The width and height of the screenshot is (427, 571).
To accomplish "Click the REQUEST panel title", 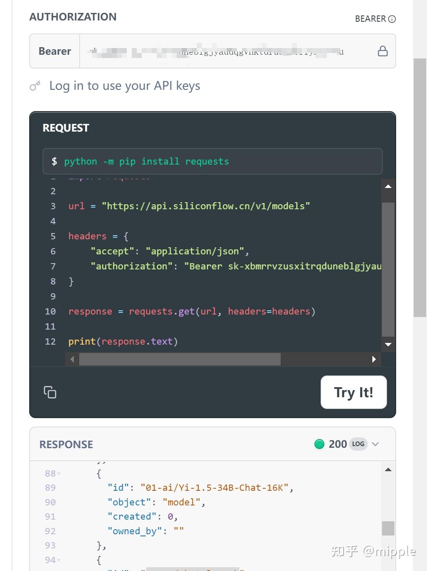I will coord(65,128).
